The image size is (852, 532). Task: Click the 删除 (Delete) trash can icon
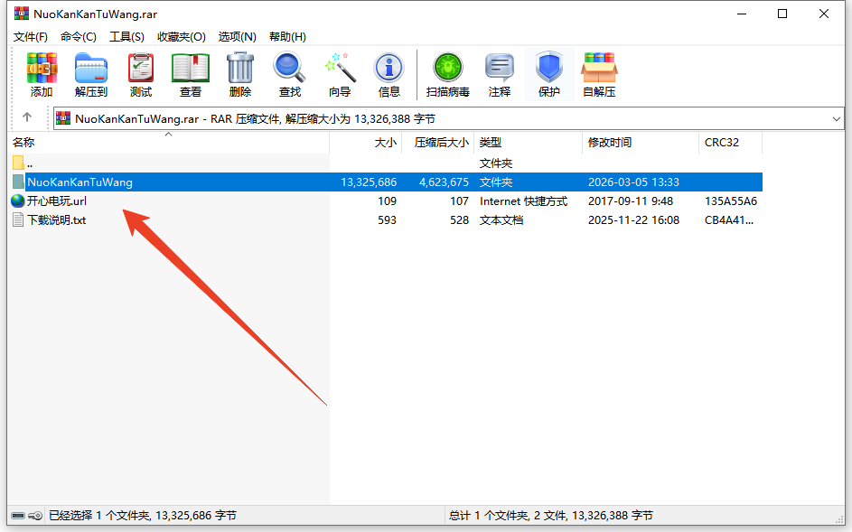tap(240, 74)
